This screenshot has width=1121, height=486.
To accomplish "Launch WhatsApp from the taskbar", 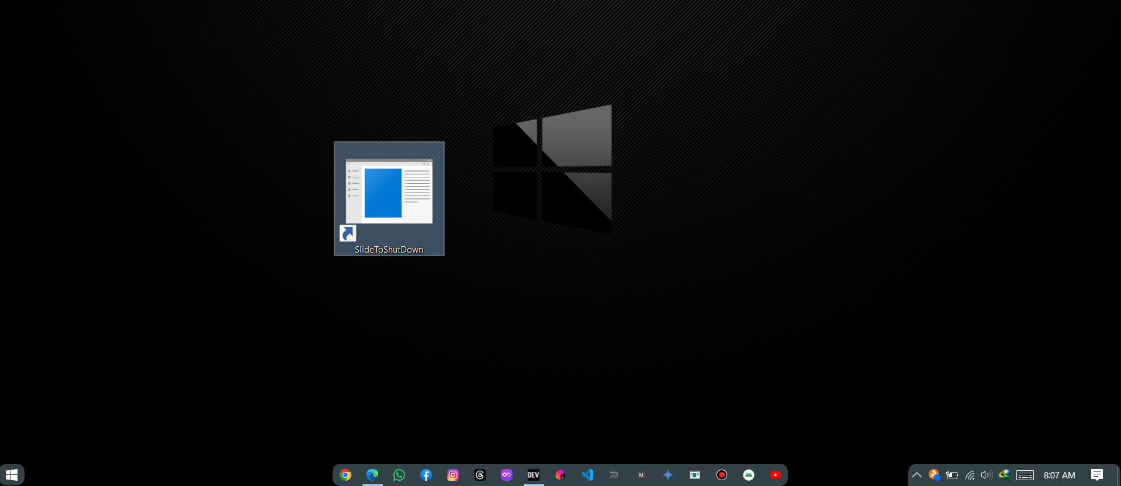I will [399, 475].
